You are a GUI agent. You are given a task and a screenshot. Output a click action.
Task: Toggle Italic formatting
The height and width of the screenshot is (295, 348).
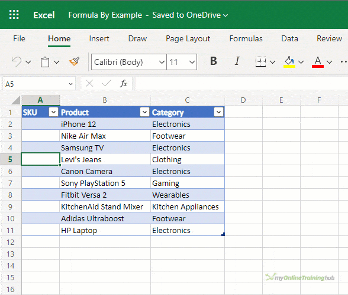237,61
